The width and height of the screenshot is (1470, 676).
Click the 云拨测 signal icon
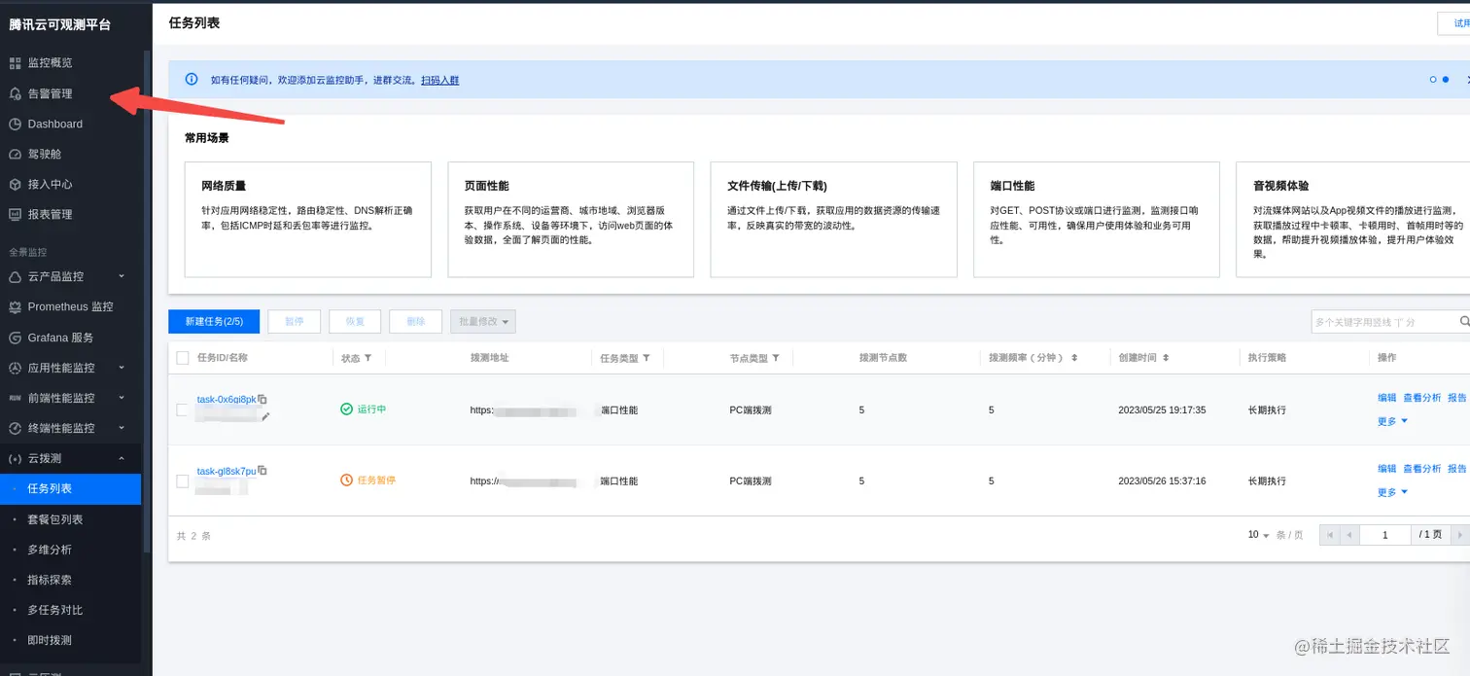pyautogui.click(x=15, y=458)
